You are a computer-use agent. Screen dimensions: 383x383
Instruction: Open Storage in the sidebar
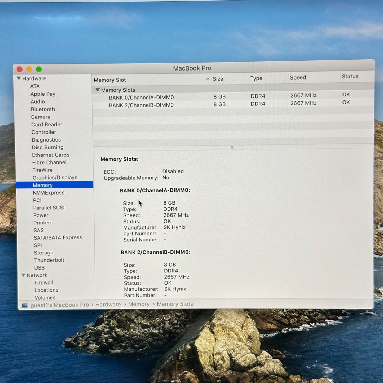(x=44, y=253)
